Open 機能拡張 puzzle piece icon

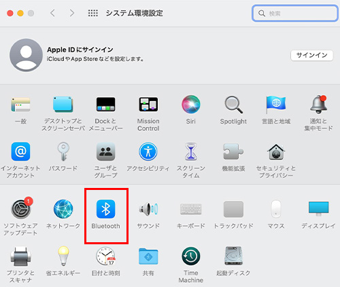(x=233, y=151)
